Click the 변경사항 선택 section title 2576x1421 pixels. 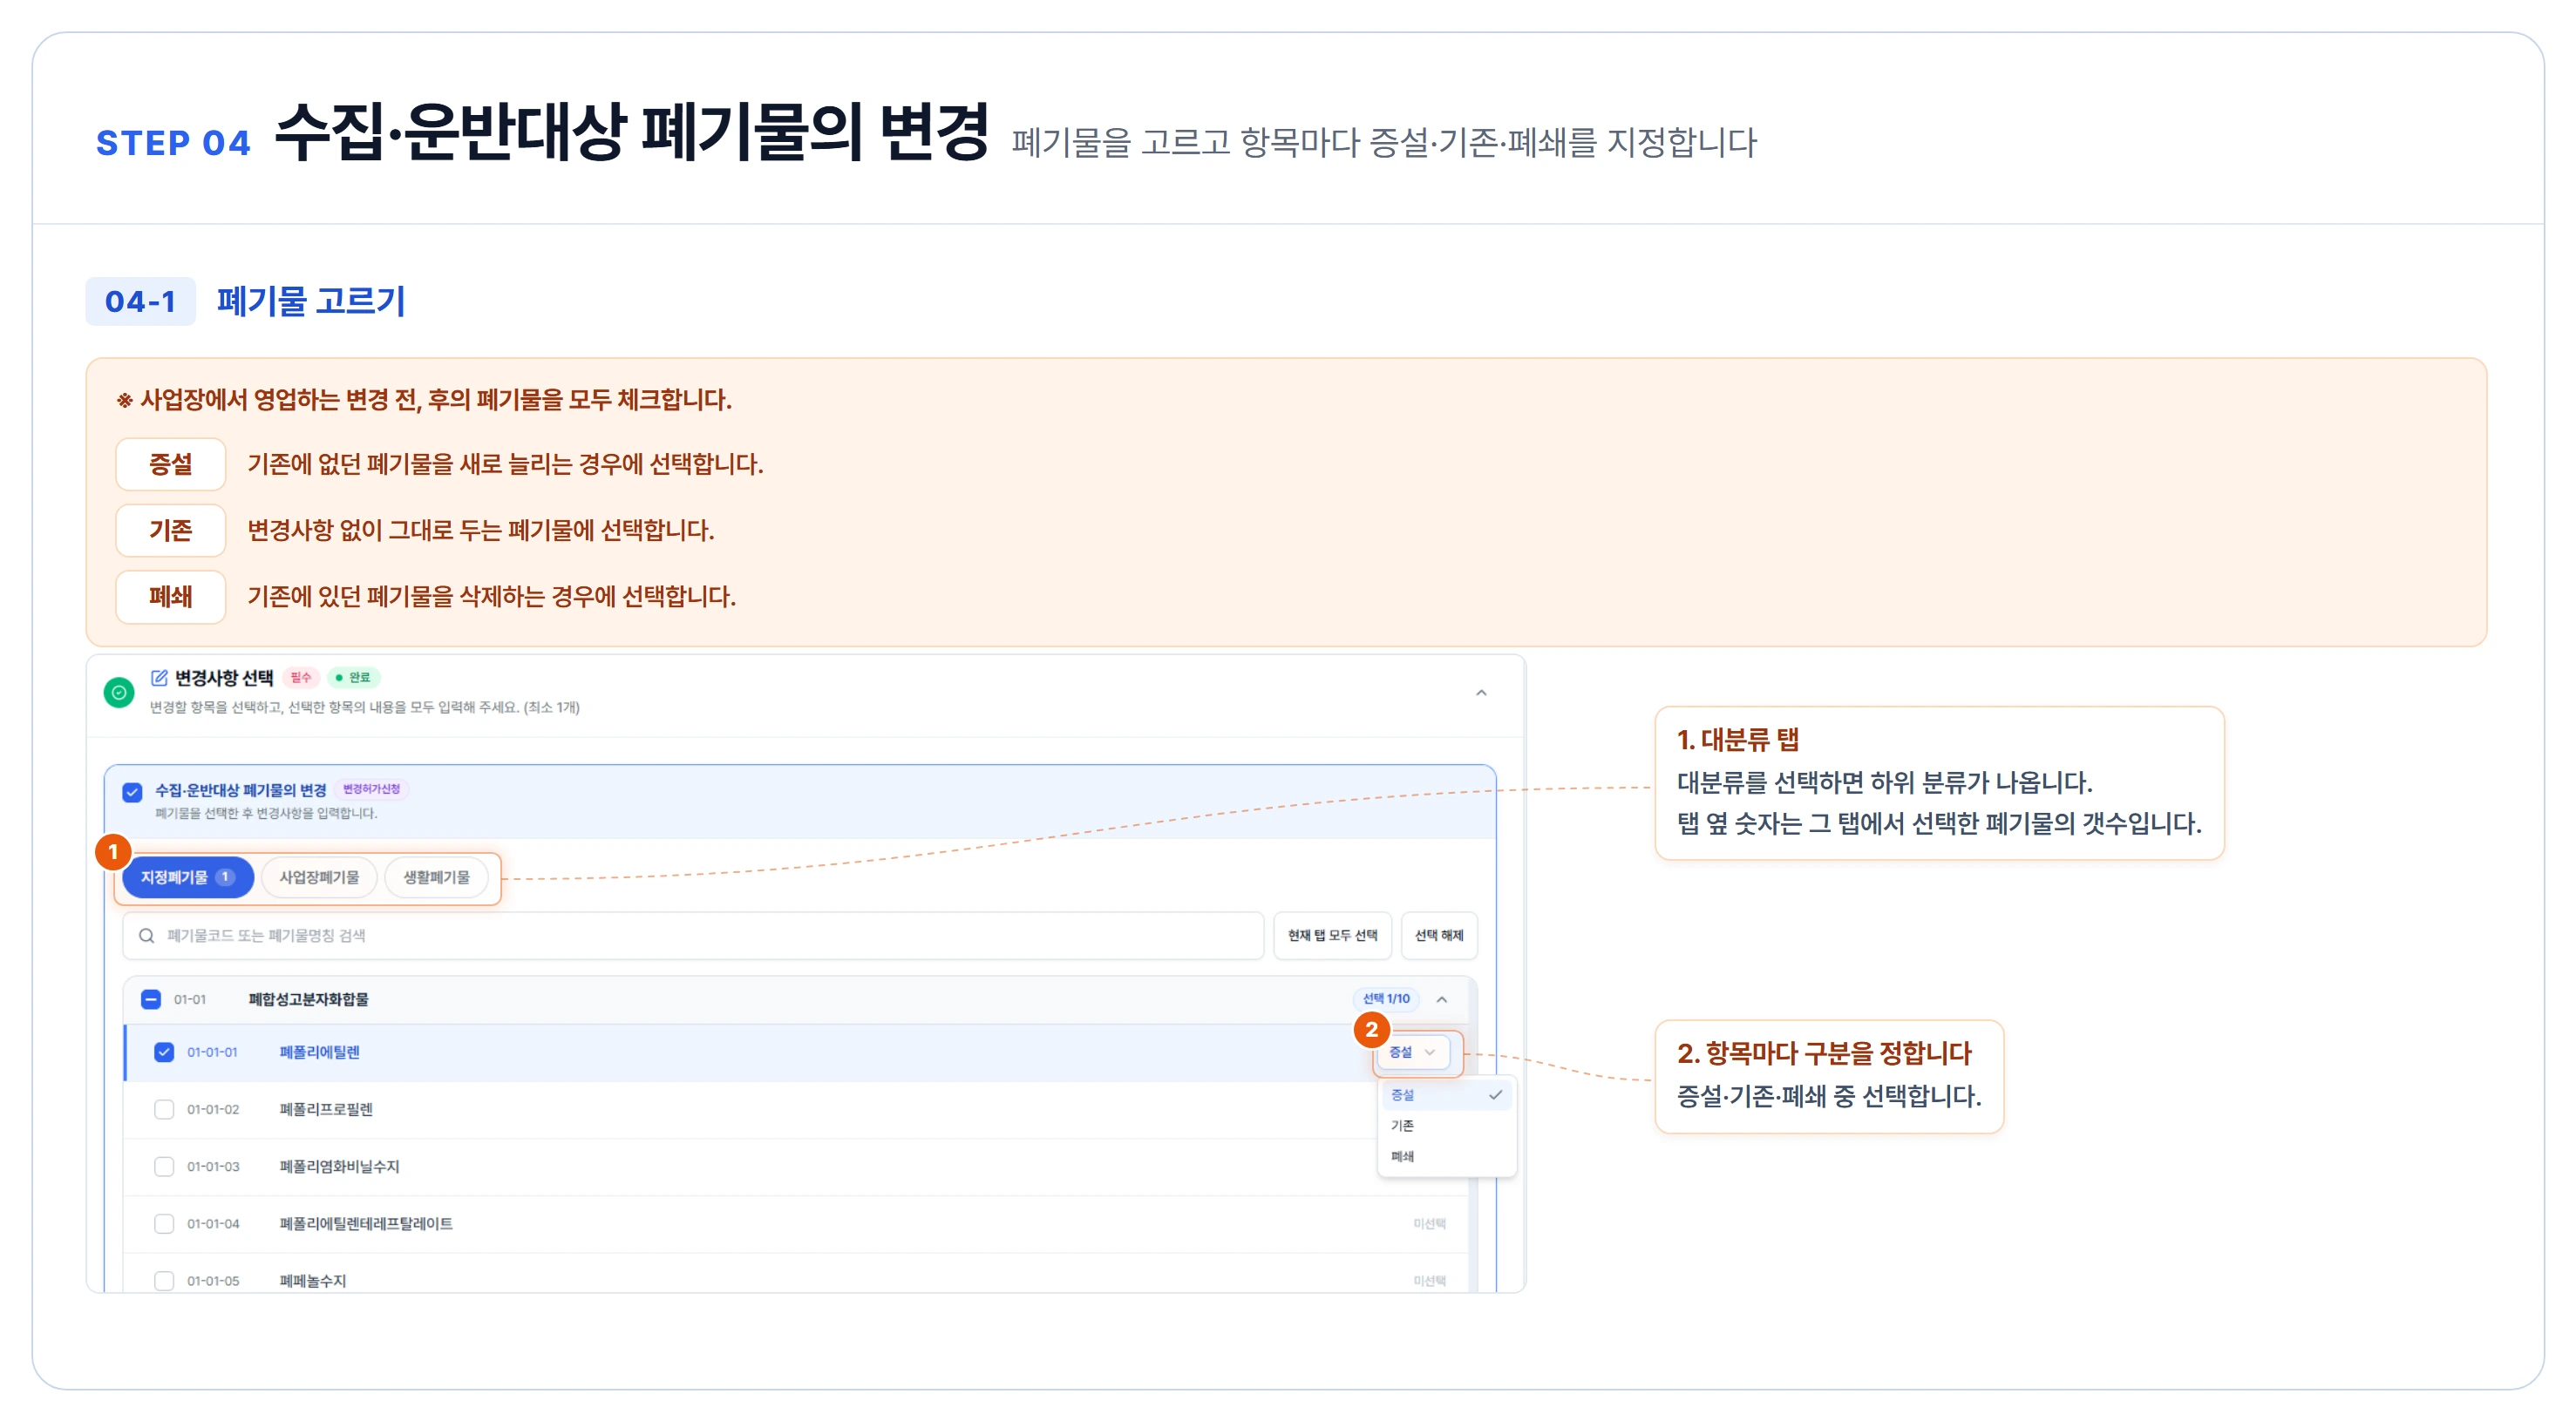[224, 678]
